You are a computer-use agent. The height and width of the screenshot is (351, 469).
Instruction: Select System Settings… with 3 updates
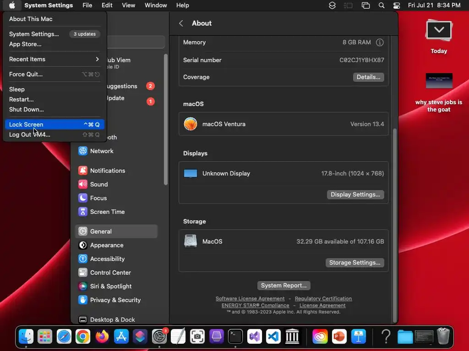(55, 34)
